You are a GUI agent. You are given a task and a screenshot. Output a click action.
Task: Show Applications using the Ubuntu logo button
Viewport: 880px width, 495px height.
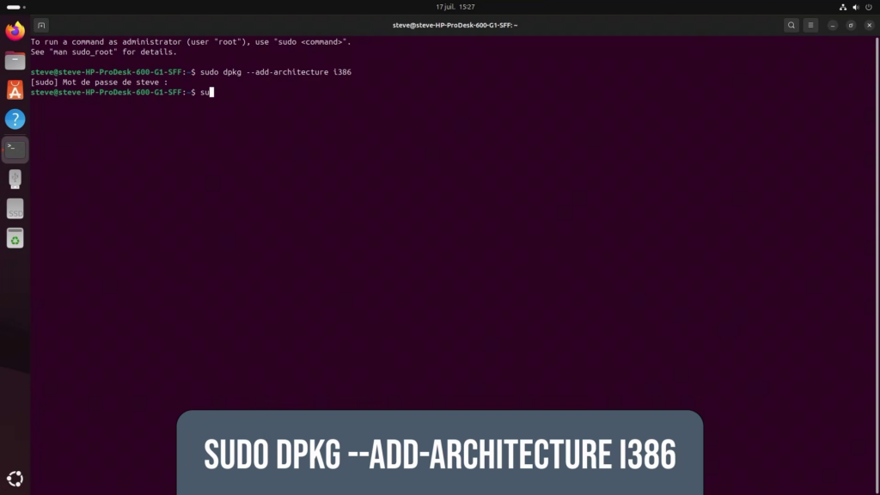15,479
